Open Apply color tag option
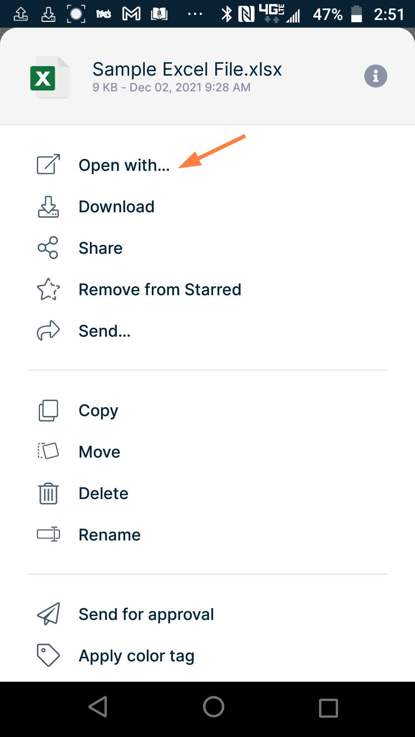Viewport: 415px width, 737px height. pyautogui.click(x=136, y=656)
